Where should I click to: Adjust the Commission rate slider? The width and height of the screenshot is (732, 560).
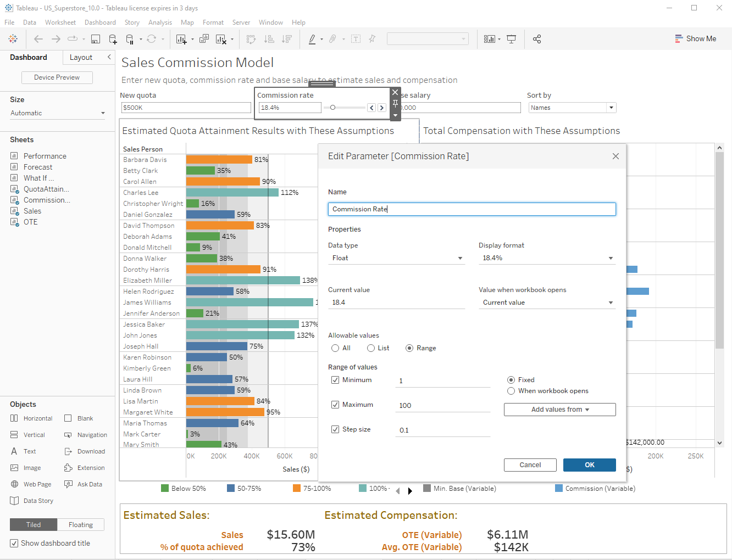(x=331, y=107)
